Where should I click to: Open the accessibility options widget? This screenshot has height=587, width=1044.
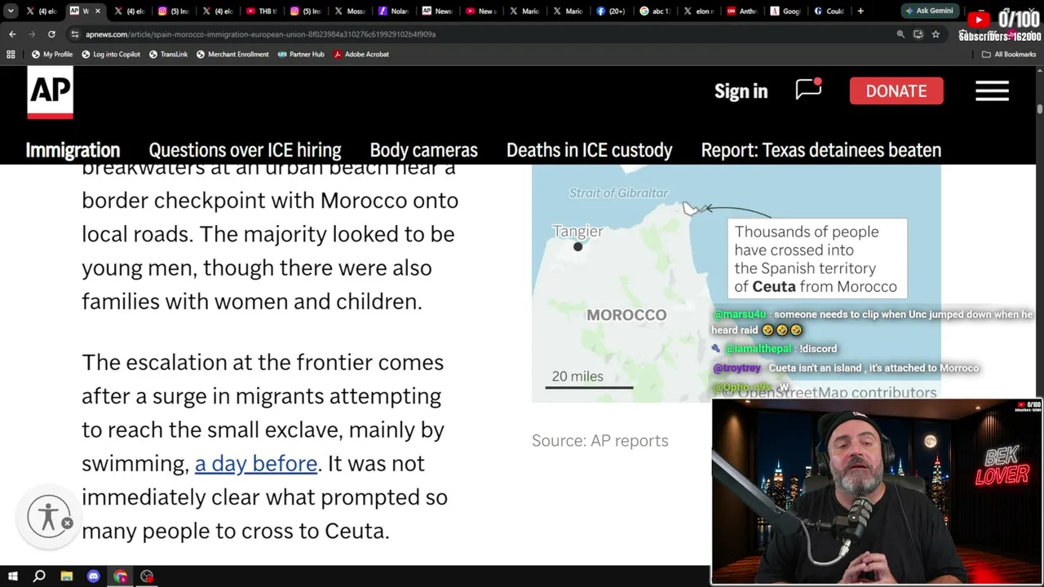pos(49,516)
